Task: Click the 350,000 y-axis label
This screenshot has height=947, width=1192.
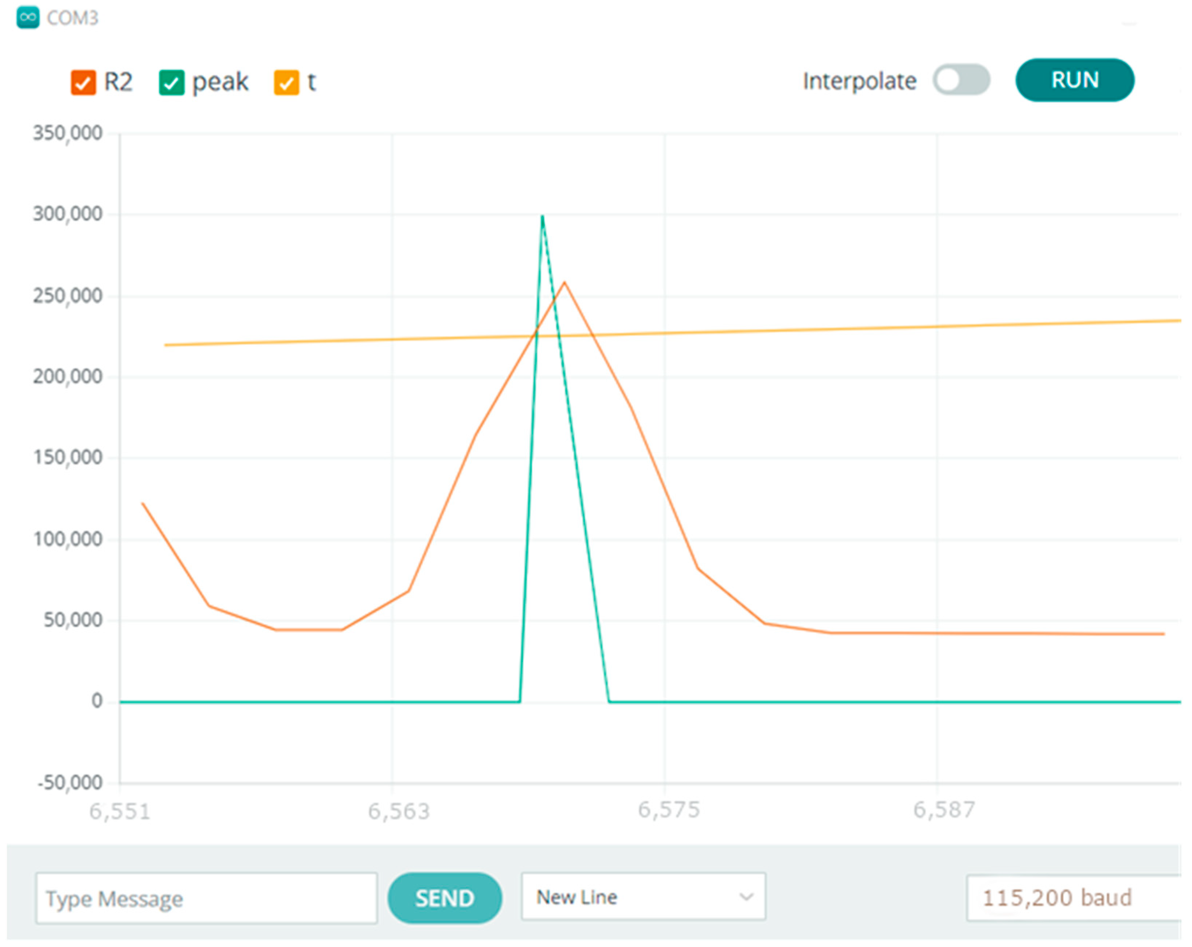Action: coord(67,133)
